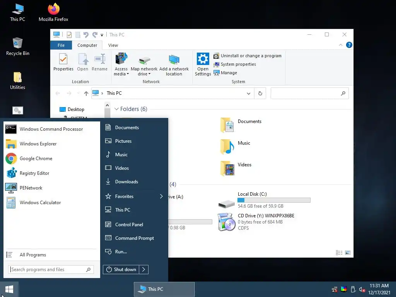The width and height of the screenshot is (396, 297).
Task: Open System properties from ribbon
Action: pyautogui.click(x=235, y=65)
